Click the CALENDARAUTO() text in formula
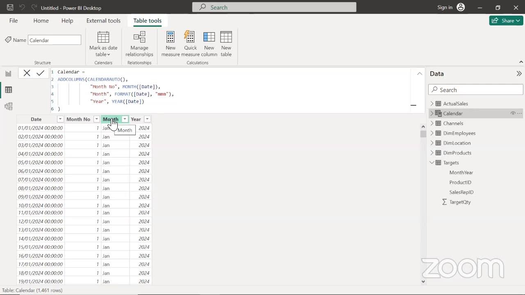Screen dimensions: 525x295 coord(106,79)
